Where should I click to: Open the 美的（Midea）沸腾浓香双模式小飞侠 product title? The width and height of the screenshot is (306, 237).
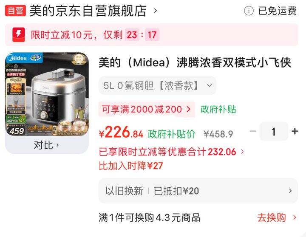coord(195,62)
